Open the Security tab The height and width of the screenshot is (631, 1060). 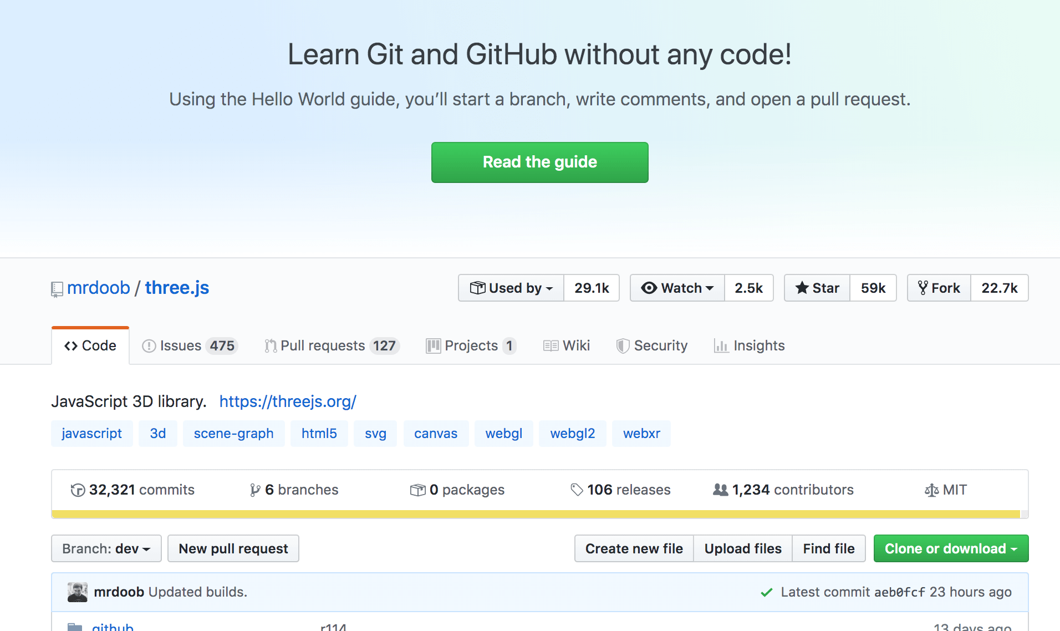click(651, 345)
